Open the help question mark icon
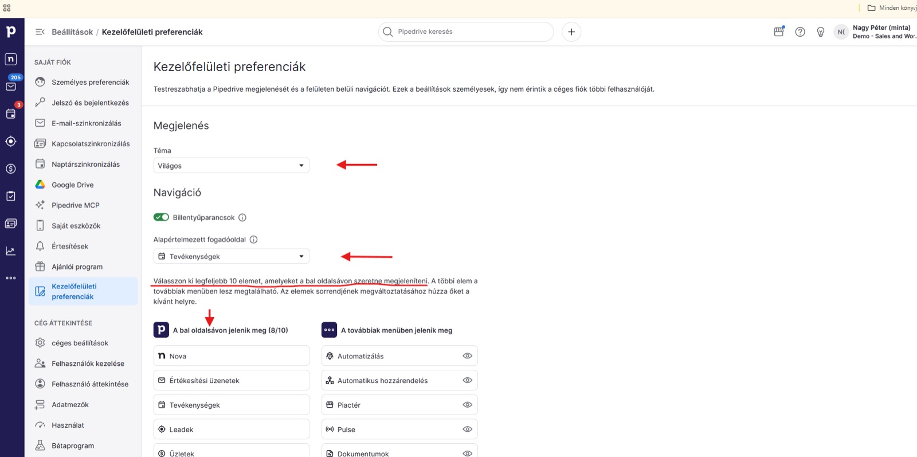Screen dimensions: 917x457 pos(800,32)
